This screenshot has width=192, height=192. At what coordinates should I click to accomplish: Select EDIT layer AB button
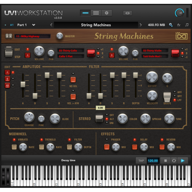click(7, 85)
